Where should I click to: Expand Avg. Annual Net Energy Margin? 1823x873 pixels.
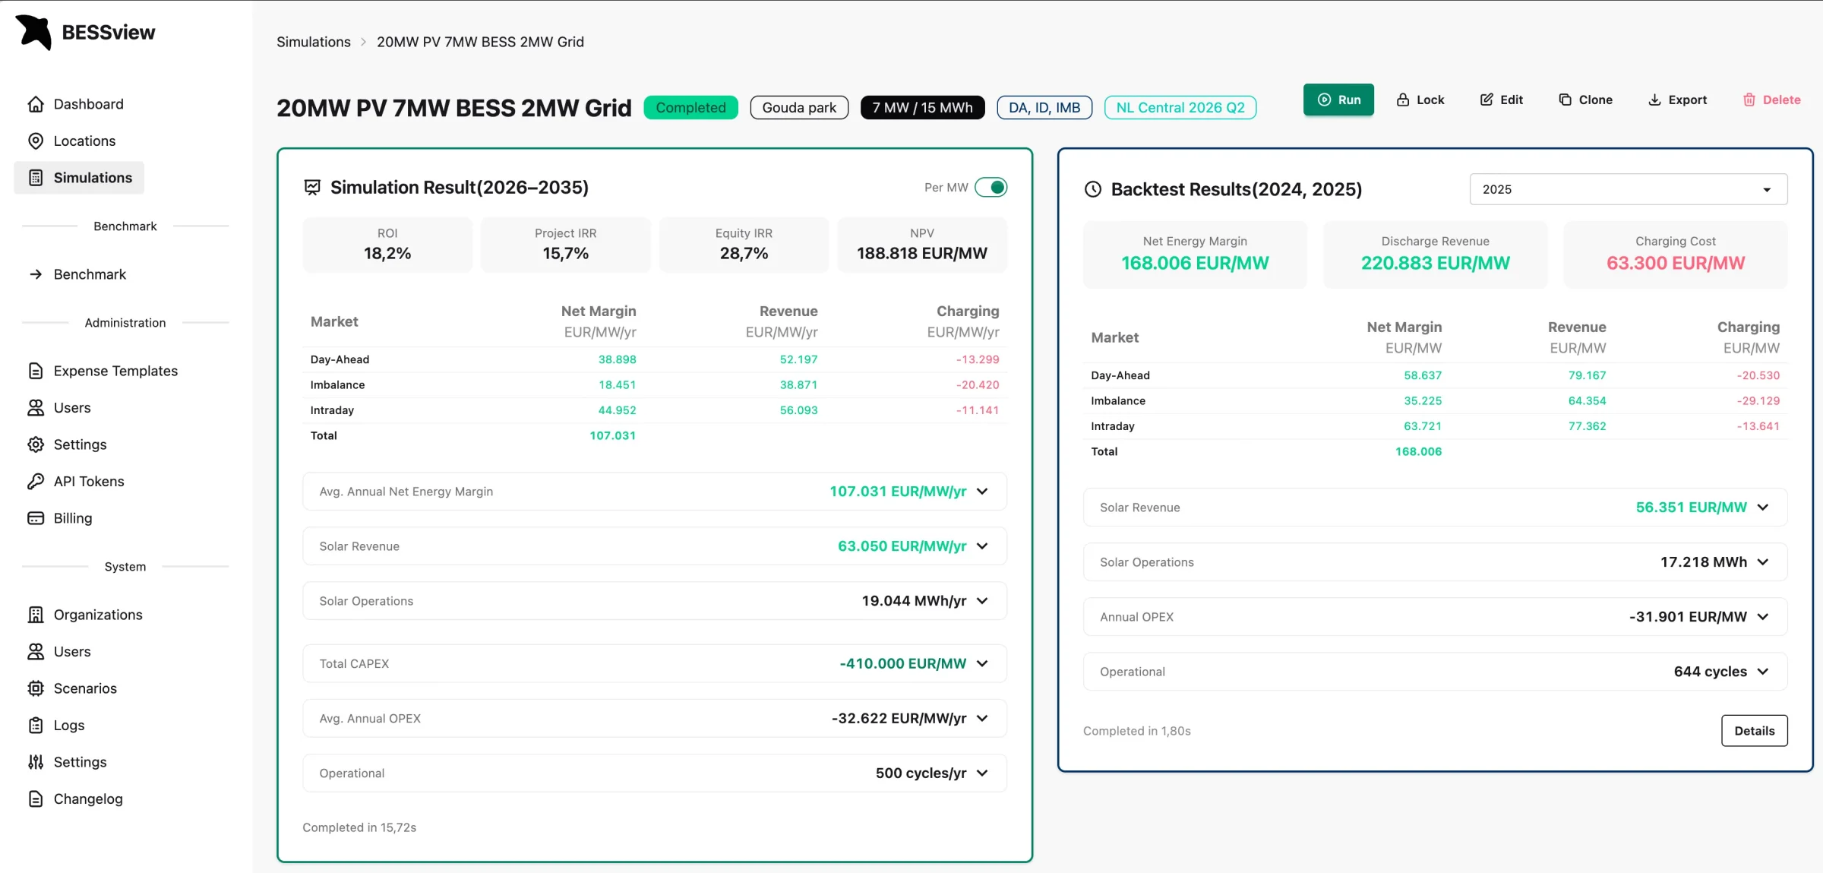pyautogui.click(x=655, y=492)
